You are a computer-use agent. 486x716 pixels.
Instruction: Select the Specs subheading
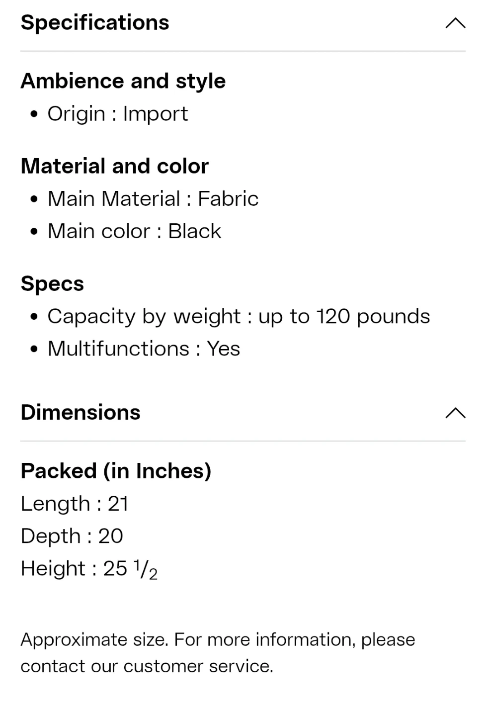[x=52, y=284]
